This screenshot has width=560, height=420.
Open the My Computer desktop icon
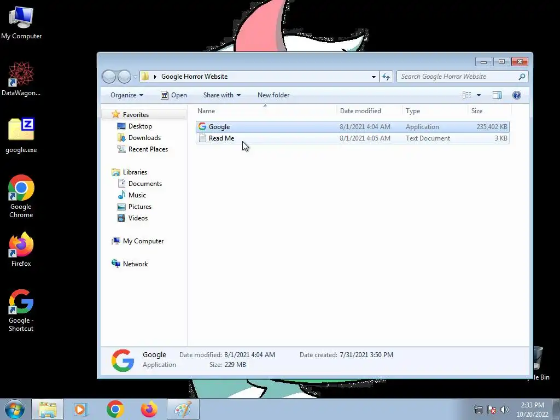point(21,22)
